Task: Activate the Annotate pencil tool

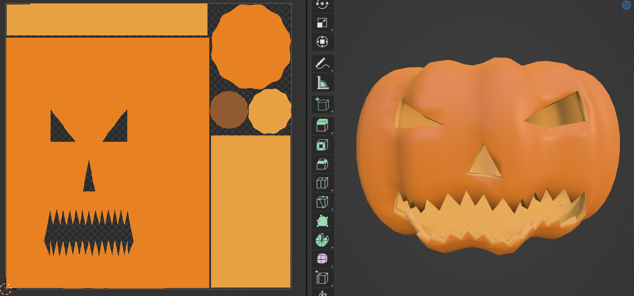Action: [x=322, y=64]
